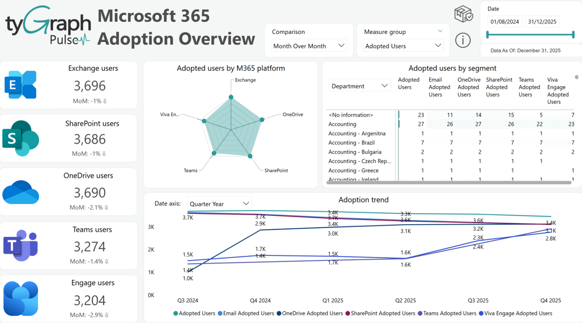
Task: Select the SharePoint users 3,686 card
Action: [x=69, y=138]
